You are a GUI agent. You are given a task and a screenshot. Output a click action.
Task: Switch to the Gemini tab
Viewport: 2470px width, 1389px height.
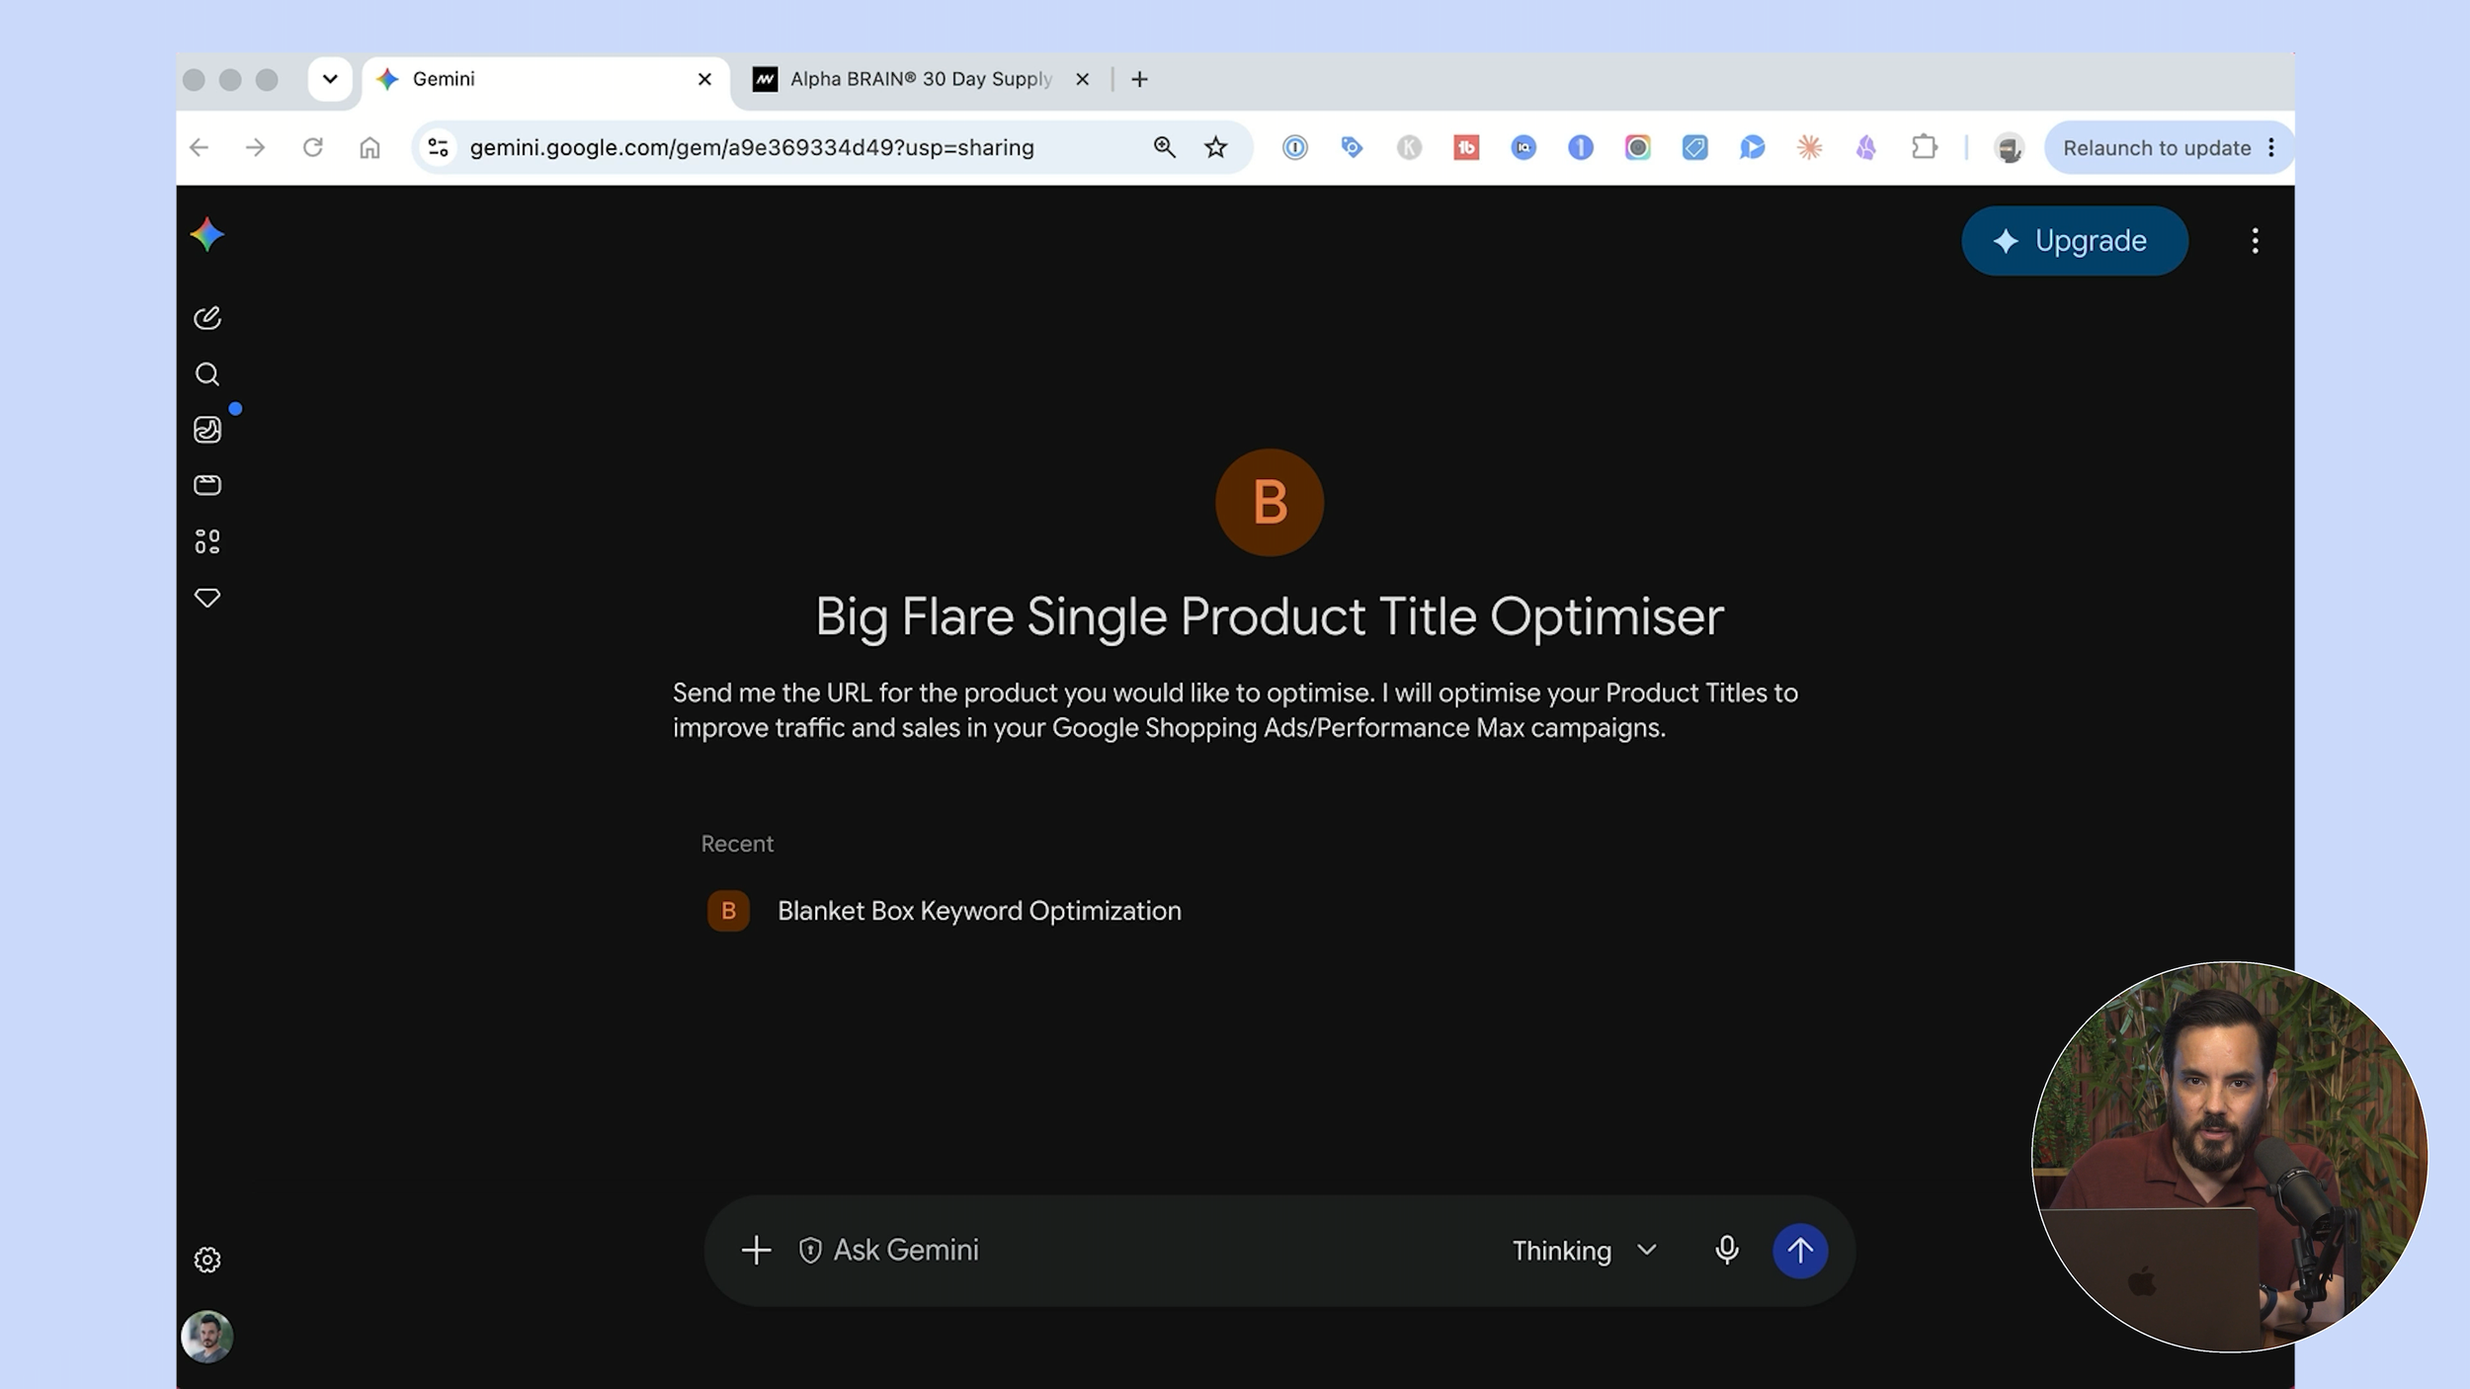pyautogui.click(x=546, y=79)
